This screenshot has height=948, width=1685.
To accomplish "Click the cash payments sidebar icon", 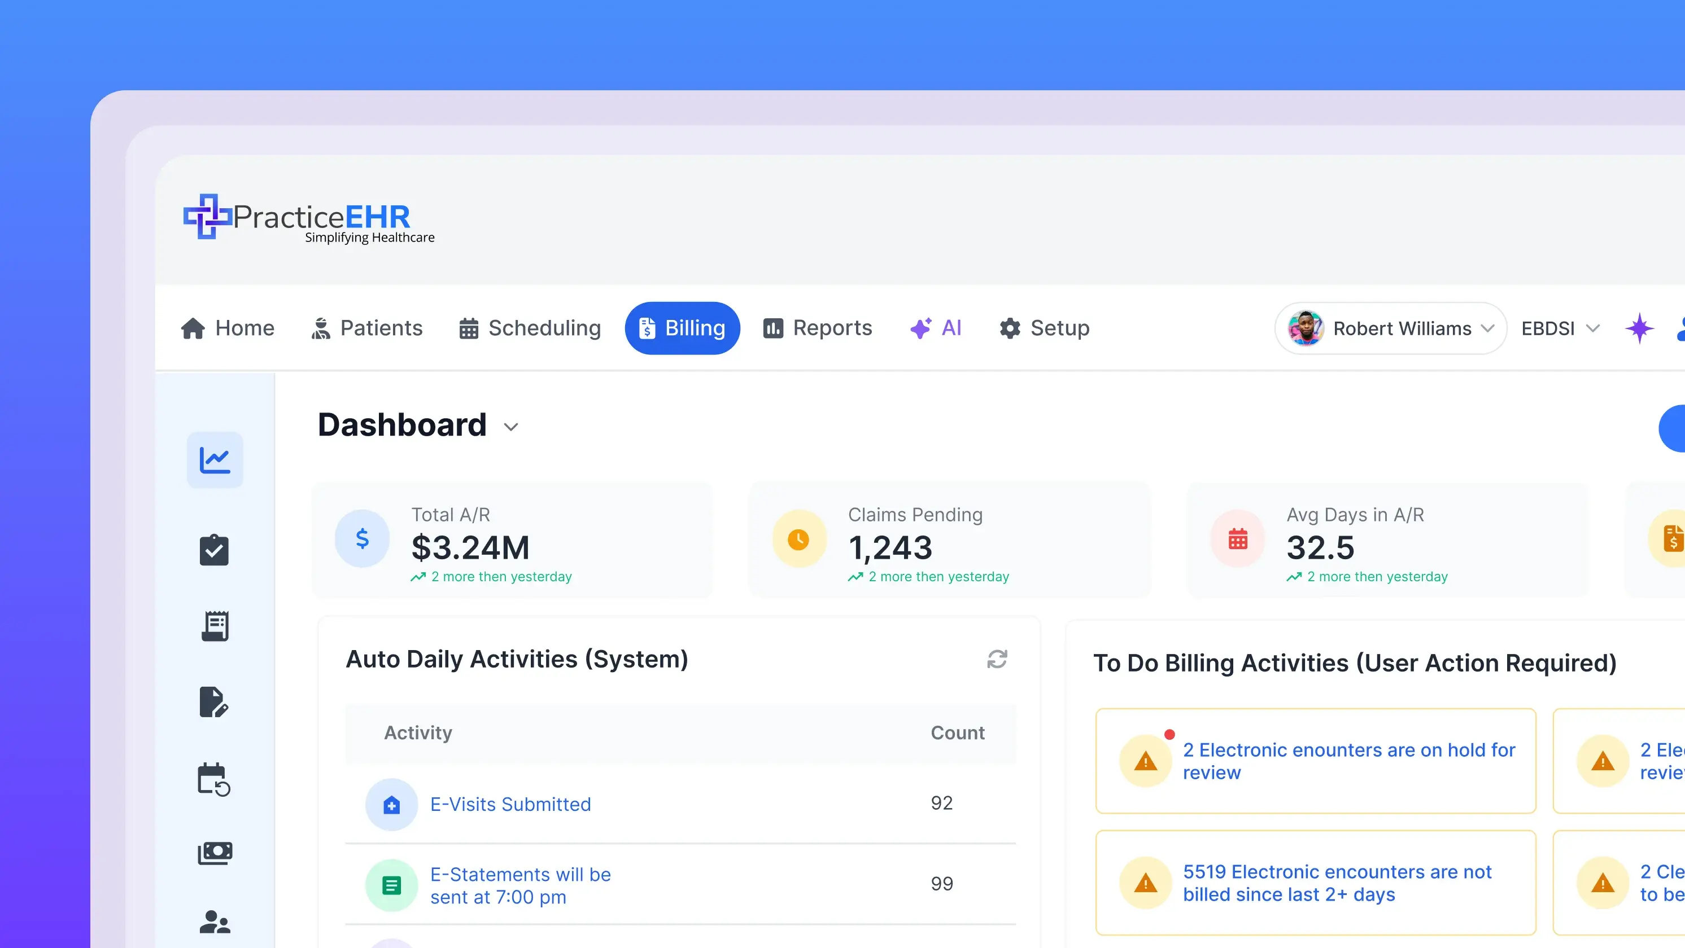I will [x=215, y=853].
